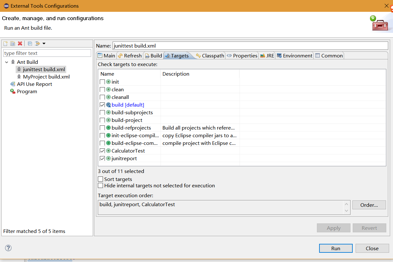Screen dimensions: 393x262
Task: Click junittest build.xml ant icon
Action: [x=19, y=69]
